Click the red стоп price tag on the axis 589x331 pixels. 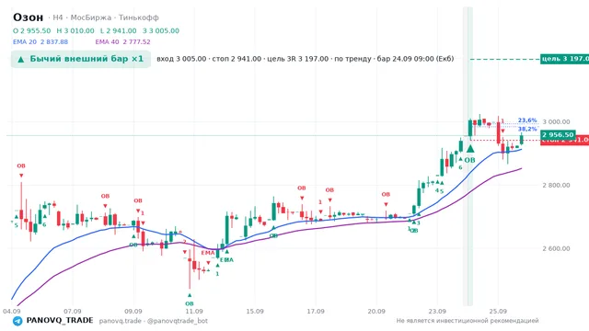click(564, 141)
